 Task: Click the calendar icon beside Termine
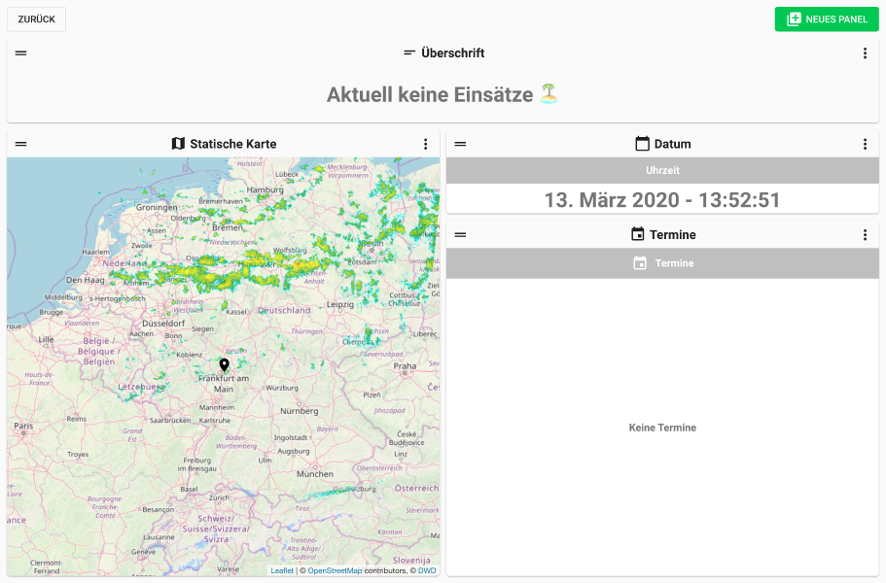639,234
